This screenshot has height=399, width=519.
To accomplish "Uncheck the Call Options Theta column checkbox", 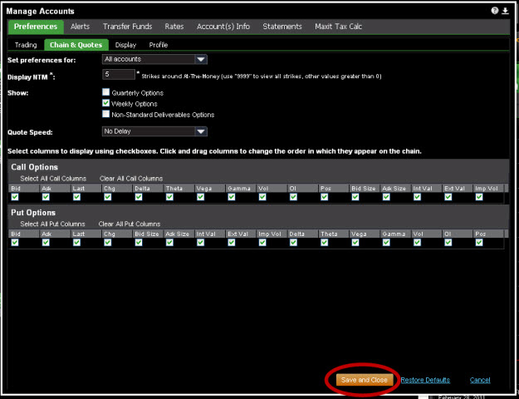I will [x=169, y=197].
